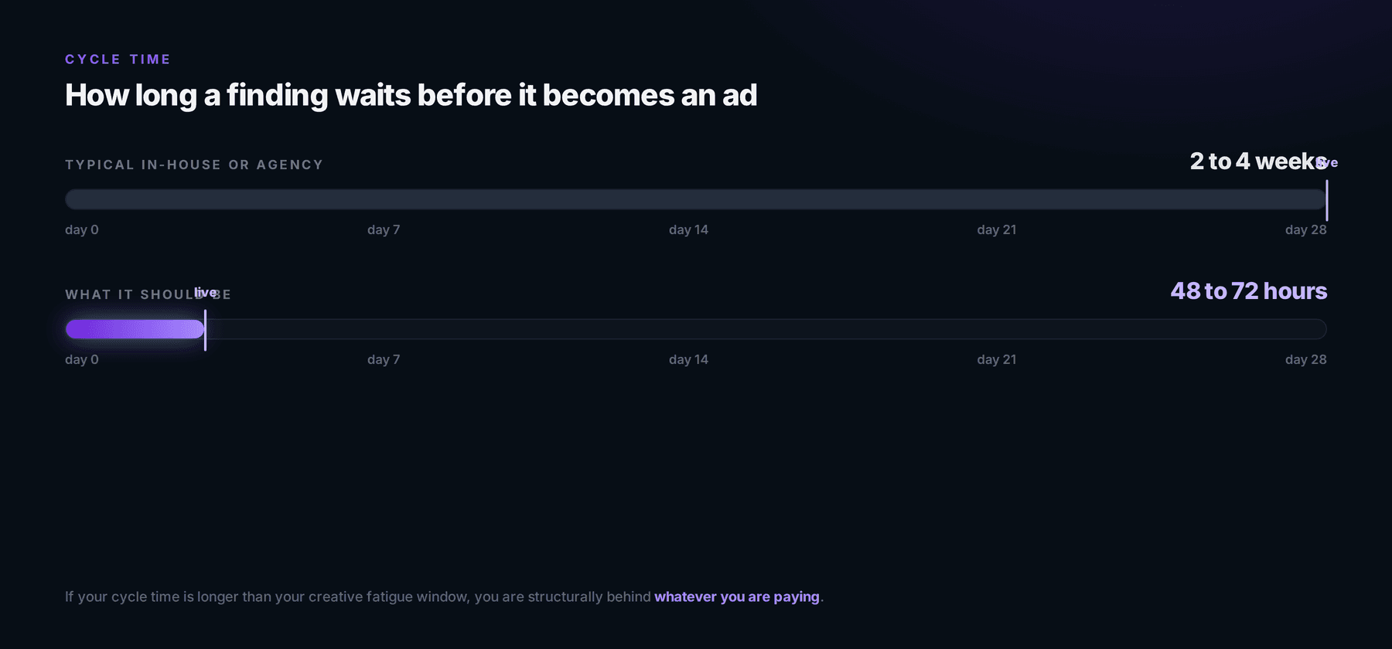
Task: Select the TYPICAL IN-HOUSE OR AGENCY label
Action: tap(194, 165)
